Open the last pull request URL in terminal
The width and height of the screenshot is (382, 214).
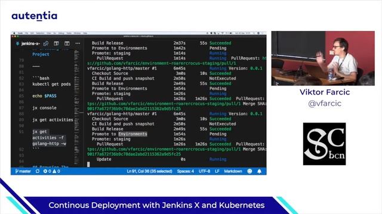coord(164,149)
